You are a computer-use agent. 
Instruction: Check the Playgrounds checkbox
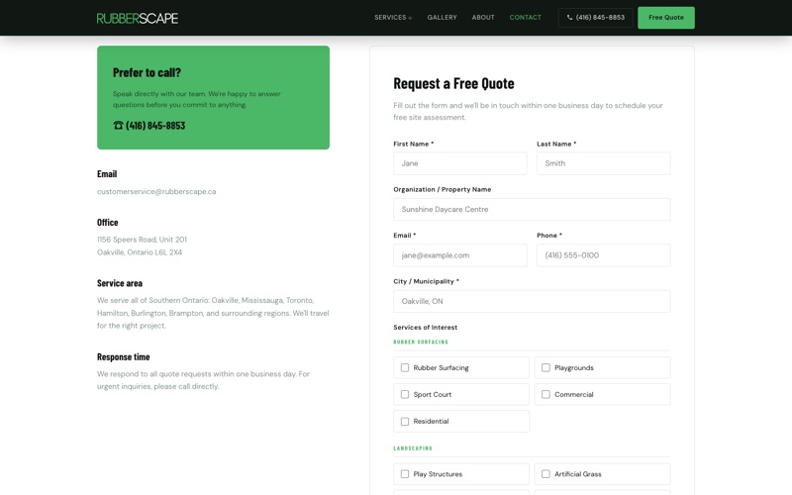(545, 367)
